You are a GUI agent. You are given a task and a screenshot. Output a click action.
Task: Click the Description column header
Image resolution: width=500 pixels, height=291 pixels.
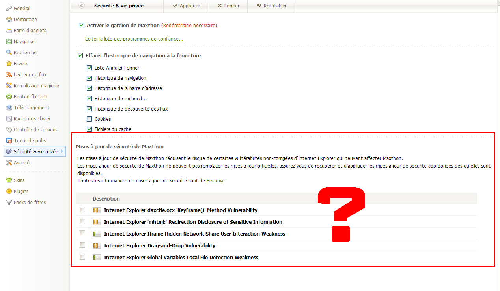[x=106, y=199]
